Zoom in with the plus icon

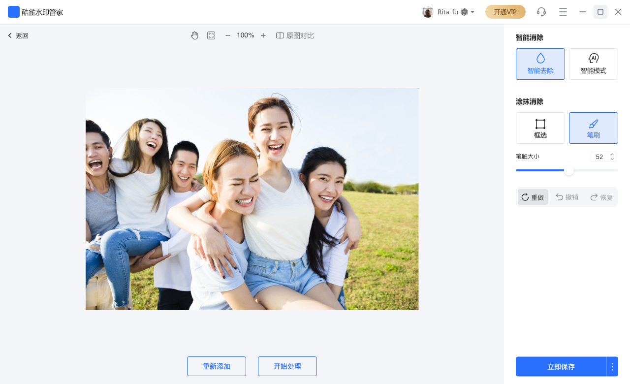pyautogui.click(x=263, y=35)
